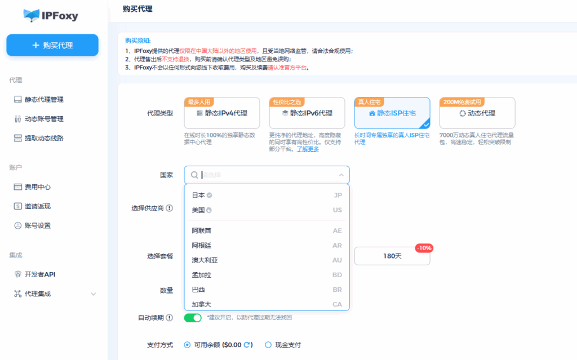577x360 pixels.
Task: Click the IPFoxy logo
Action: (51, 15)
